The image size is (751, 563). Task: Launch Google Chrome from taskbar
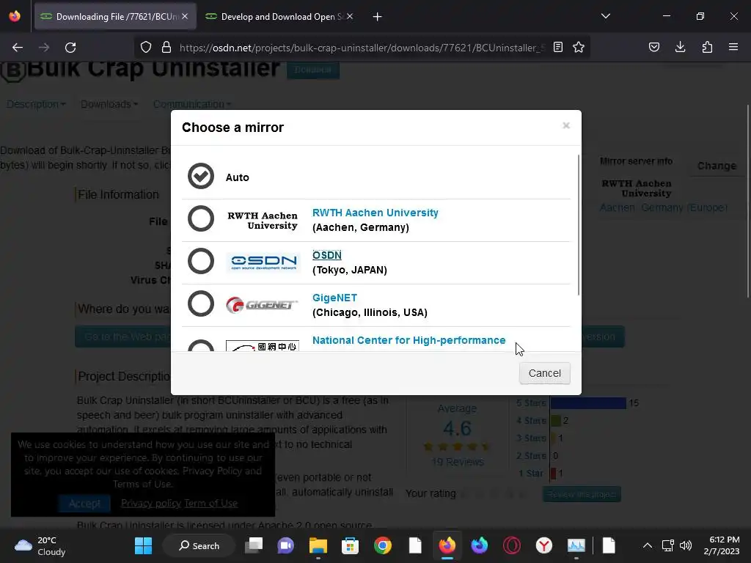click(383, 545)
